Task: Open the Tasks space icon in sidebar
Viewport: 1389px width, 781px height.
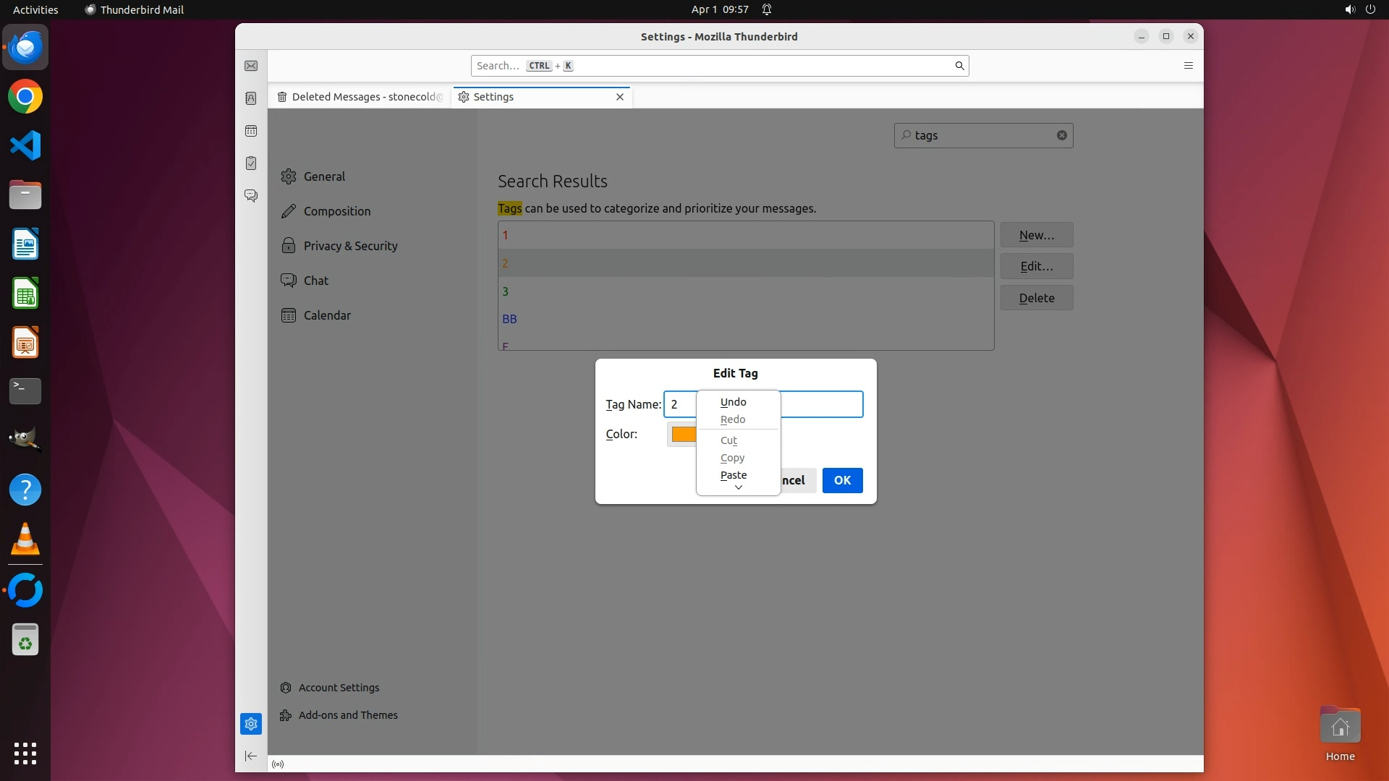Action: click(x=251, y=163)
